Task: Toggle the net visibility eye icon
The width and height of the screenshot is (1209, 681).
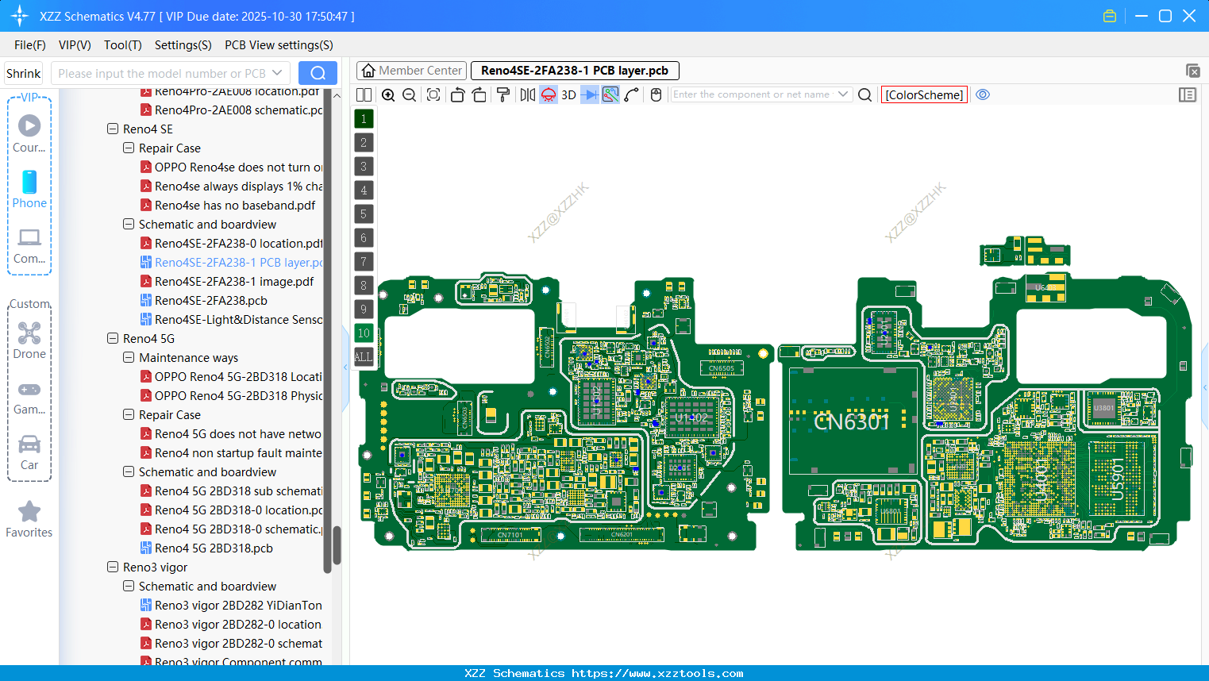Action: click(x=983, y=94)
